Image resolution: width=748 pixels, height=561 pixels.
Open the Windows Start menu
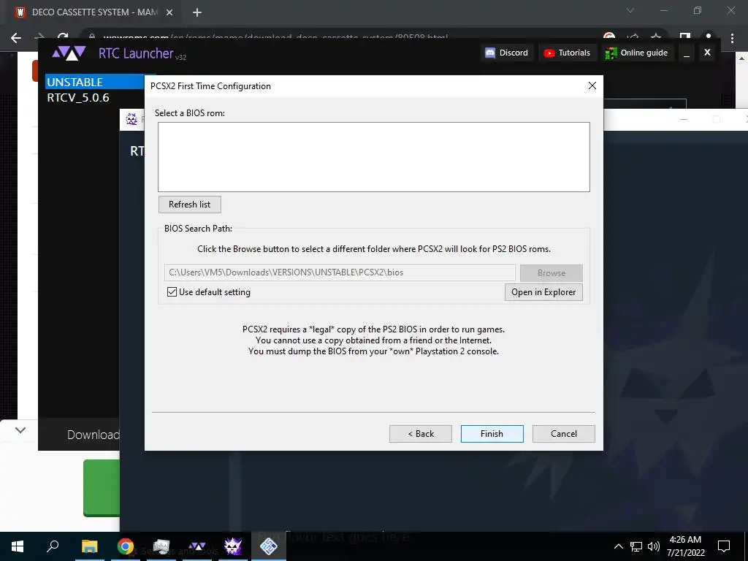pyautogui.click(x=18, y=546)
